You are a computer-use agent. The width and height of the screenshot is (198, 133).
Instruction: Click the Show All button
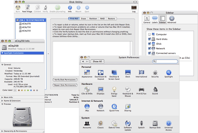pos(97,61)
